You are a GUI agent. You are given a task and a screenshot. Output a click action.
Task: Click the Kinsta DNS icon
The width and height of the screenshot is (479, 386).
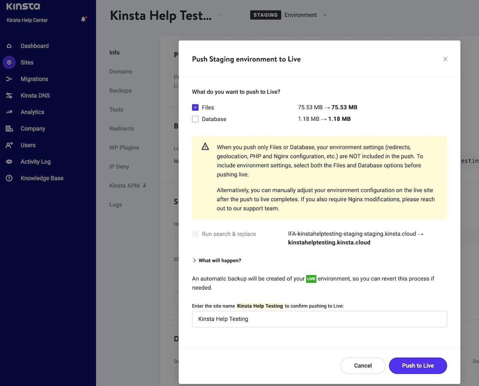click(x=9, y=96)
